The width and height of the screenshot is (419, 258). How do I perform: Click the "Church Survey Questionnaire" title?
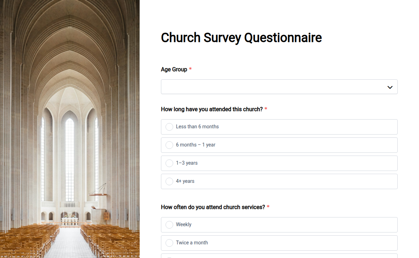(241, 37)
